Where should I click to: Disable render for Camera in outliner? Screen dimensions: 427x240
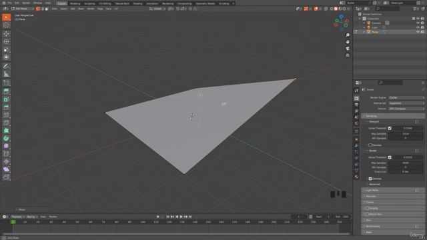pos(422,23)
